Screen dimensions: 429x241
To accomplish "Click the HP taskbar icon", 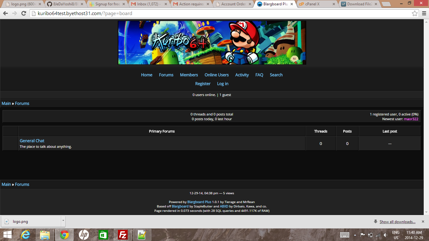I will tap(84, 235).
